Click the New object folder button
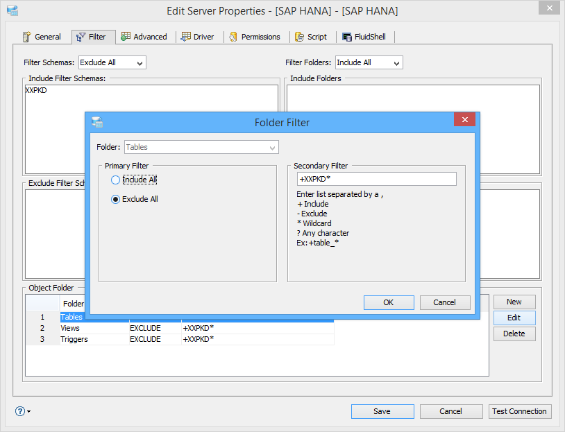 [514, 302]
